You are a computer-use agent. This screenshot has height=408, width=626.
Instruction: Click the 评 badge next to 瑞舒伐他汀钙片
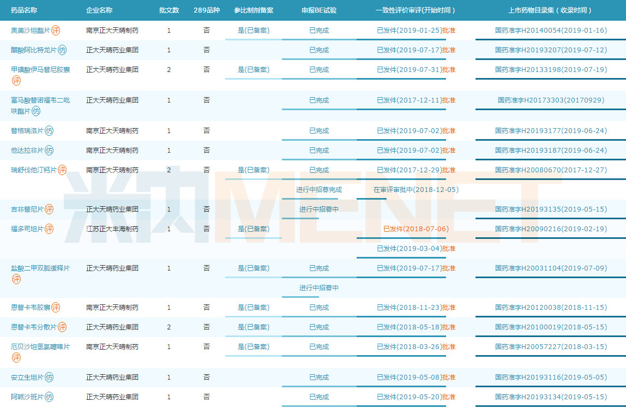(62, 170)
